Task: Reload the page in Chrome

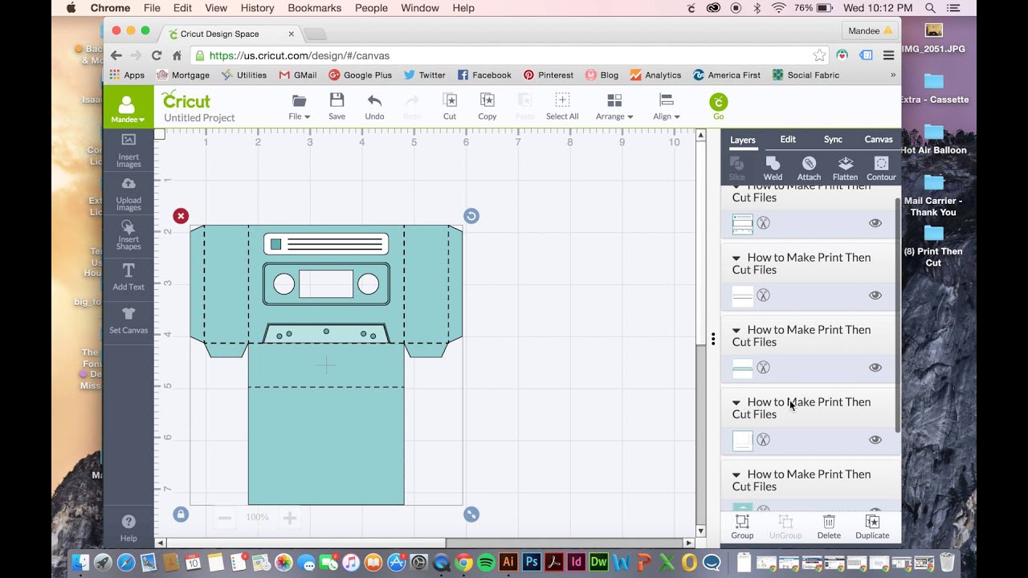Action: 157,55
